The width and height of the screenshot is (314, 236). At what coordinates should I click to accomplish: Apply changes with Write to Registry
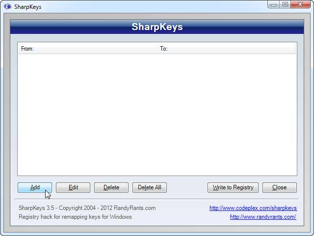click(x=233, y=187)
